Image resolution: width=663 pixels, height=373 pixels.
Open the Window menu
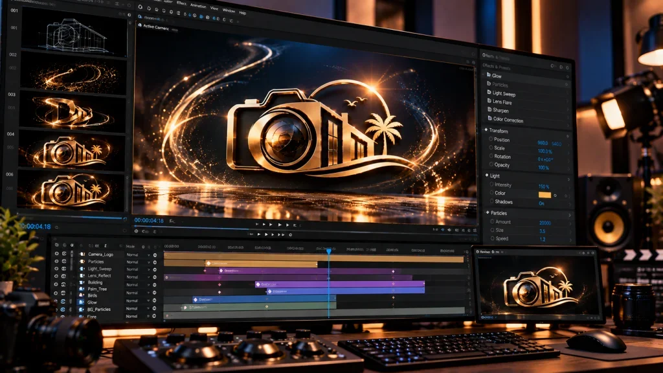pyautogui.click(x=229, y=10)
